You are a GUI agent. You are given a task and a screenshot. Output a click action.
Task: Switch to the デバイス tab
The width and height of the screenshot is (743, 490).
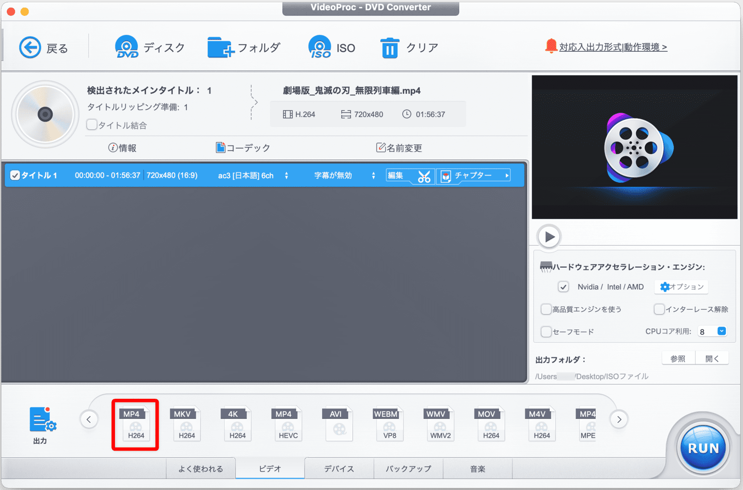[x=339, y=468]
